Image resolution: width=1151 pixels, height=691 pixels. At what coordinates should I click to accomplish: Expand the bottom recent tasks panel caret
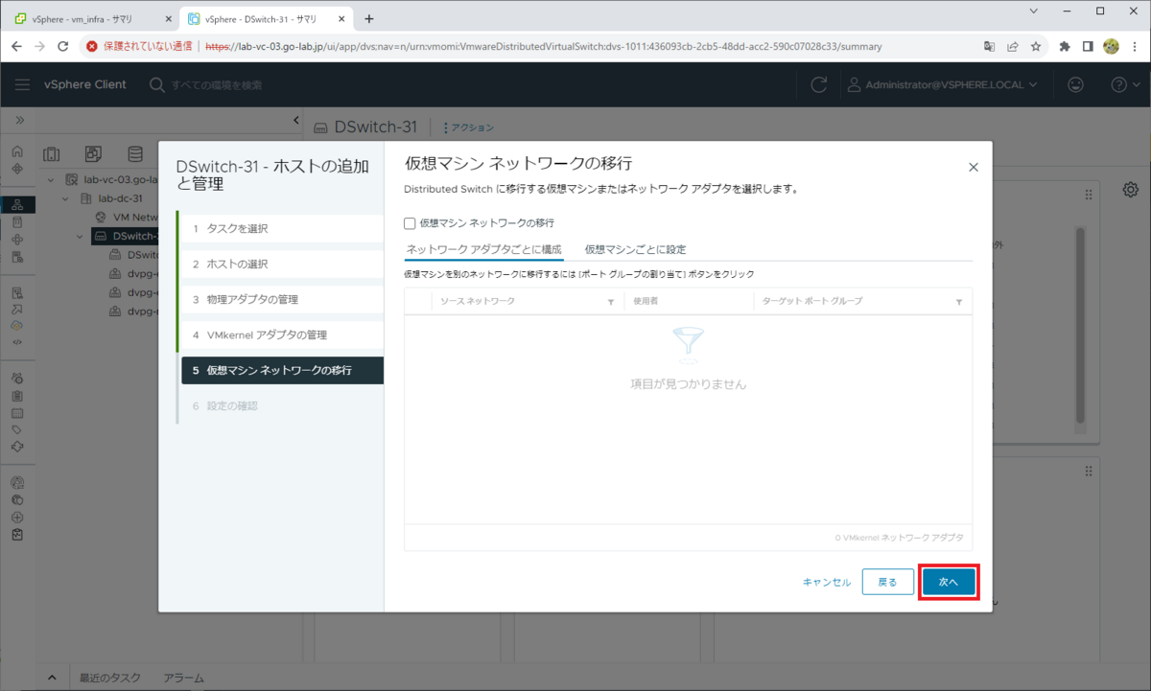click(x=52, y=678)
